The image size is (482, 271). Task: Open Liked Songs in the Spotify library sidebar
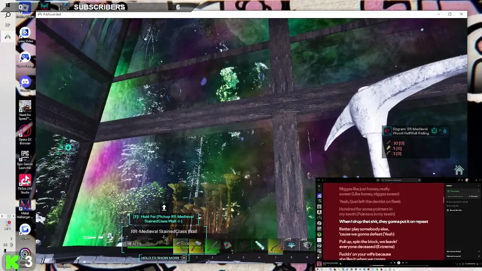pos(319,196)
